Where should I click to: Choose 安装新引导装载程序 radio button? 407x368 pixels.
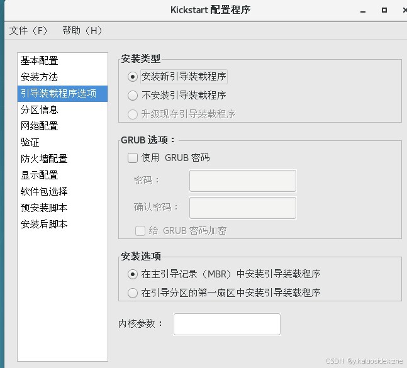point(133,77)
